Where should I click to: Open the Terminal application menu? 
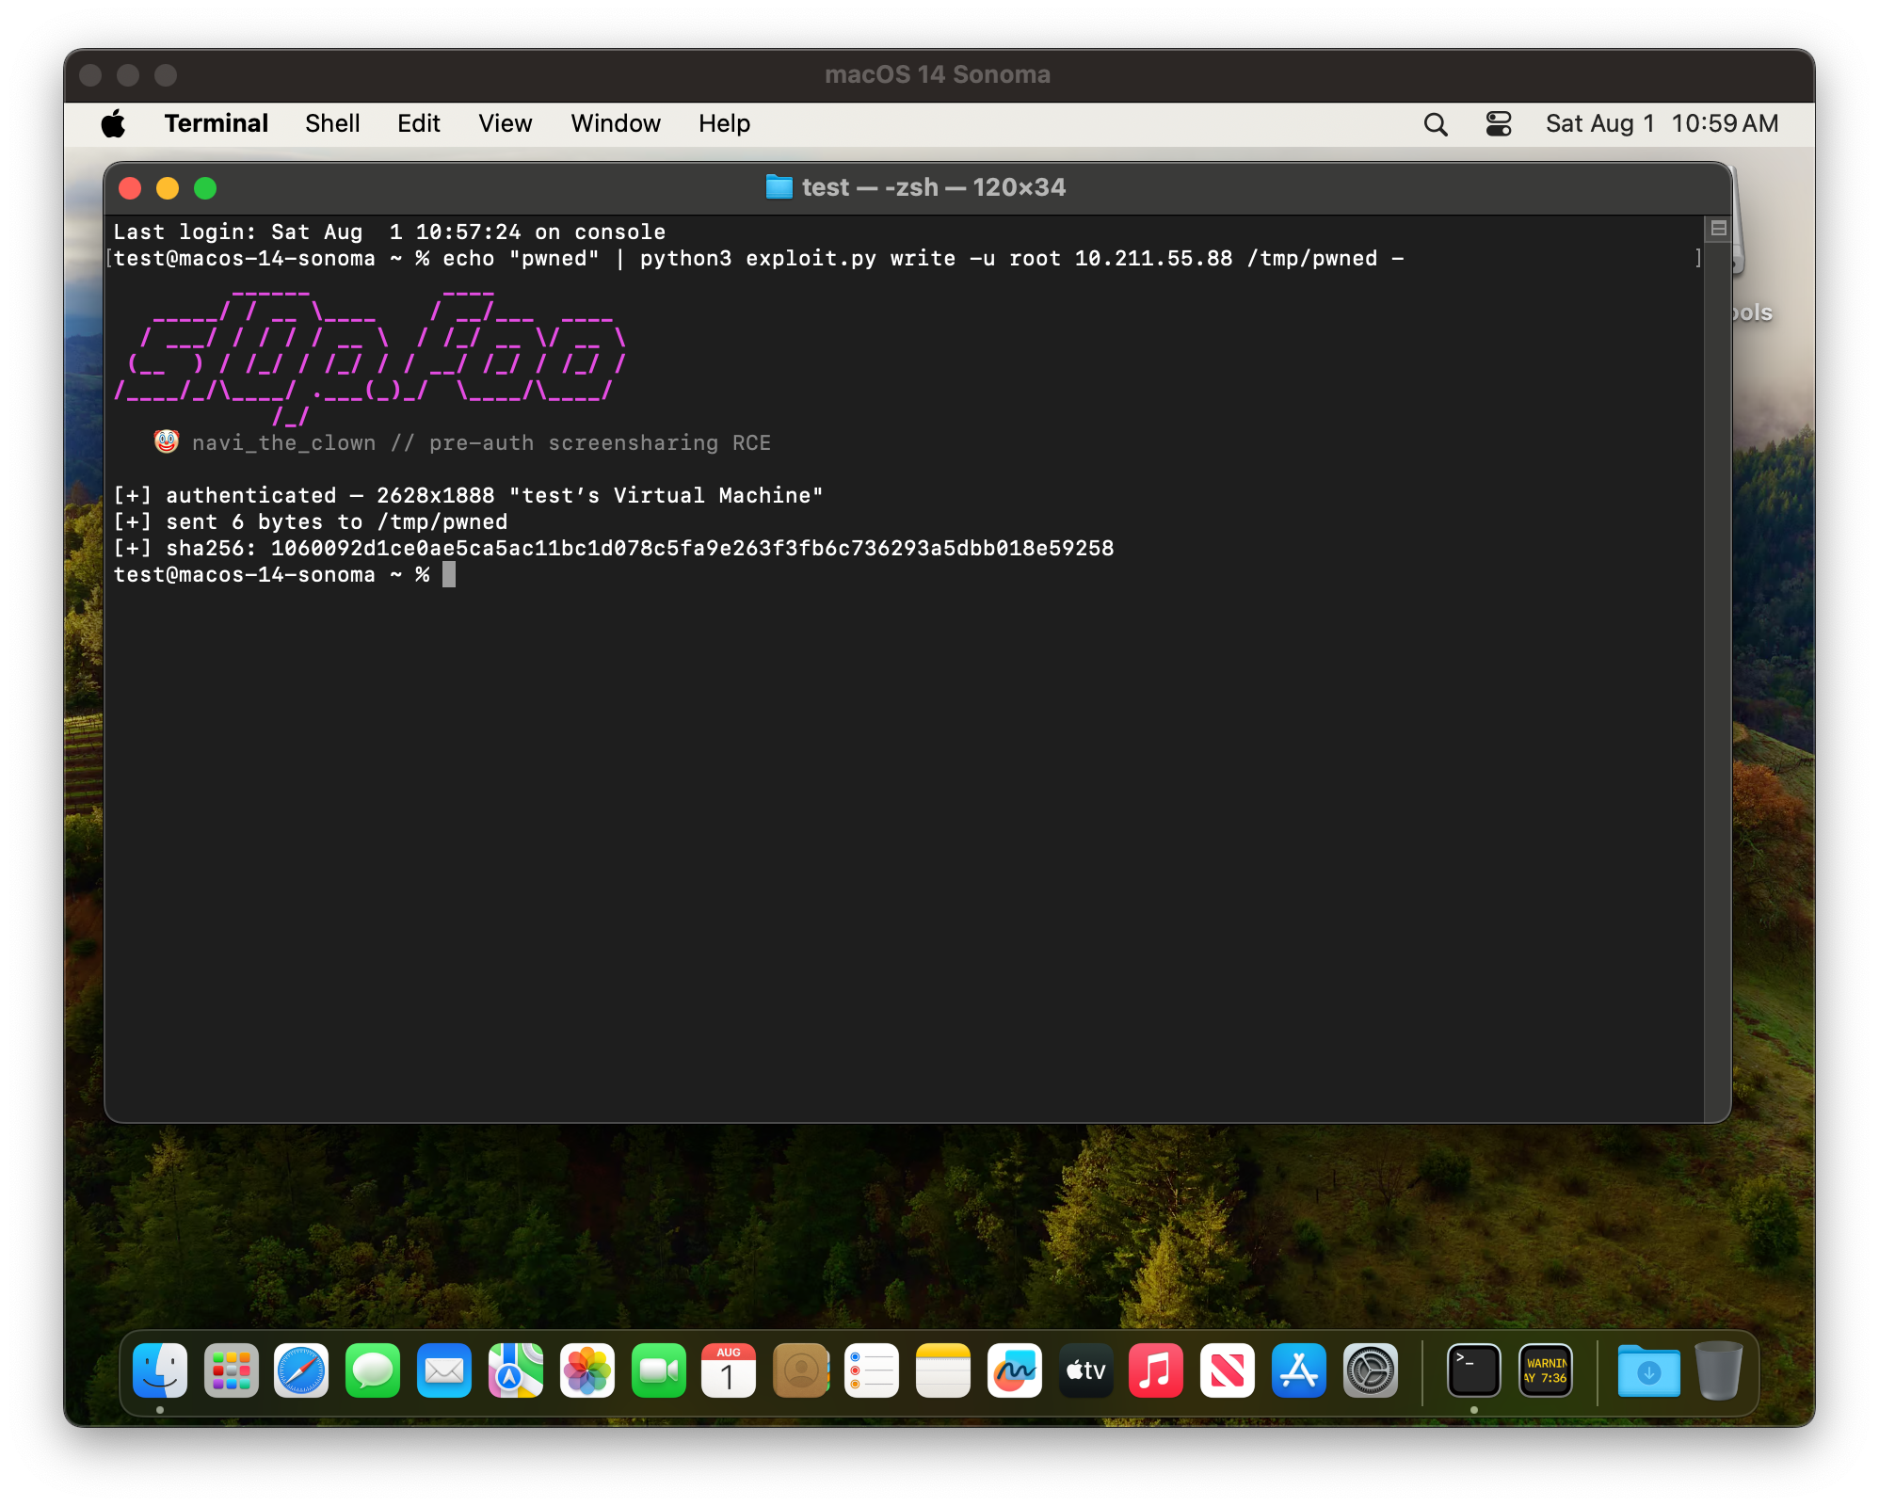click(216, 123)
